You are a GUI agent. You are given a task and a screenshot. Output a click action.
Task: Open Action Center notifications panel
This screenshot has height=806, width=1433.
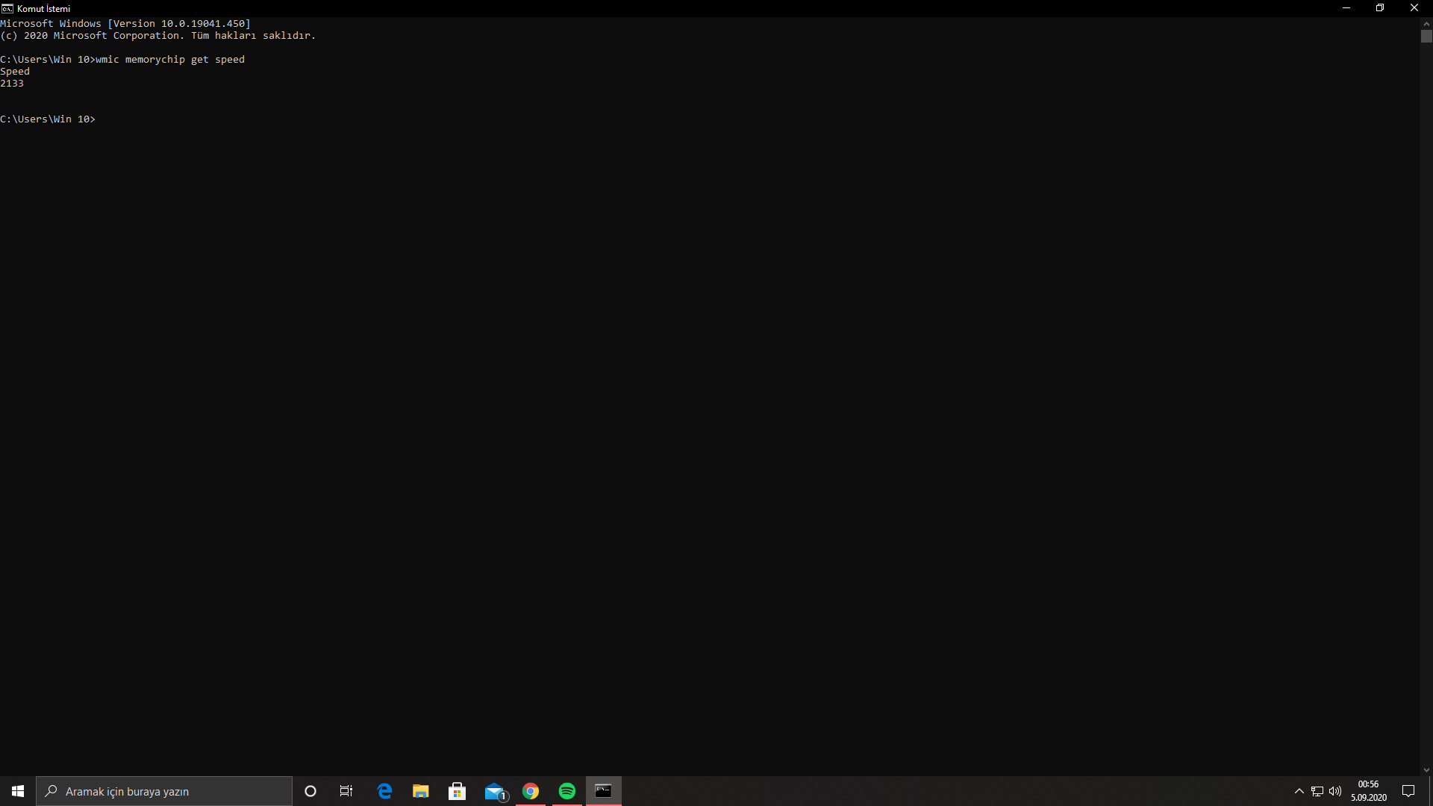pos(1408,791)
